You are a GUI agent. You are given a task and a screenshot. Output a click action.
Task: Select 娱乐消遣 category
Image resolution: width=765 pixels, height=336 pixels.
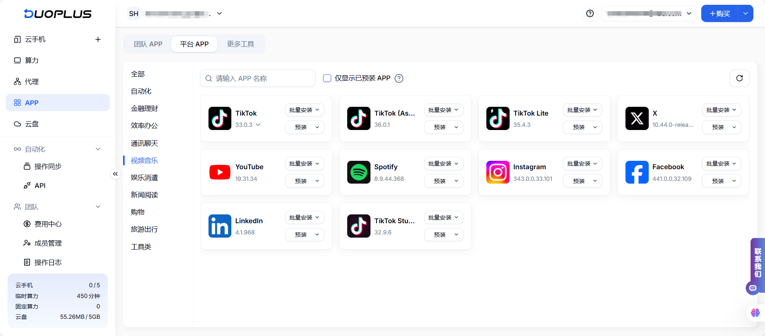pos(144,178)
